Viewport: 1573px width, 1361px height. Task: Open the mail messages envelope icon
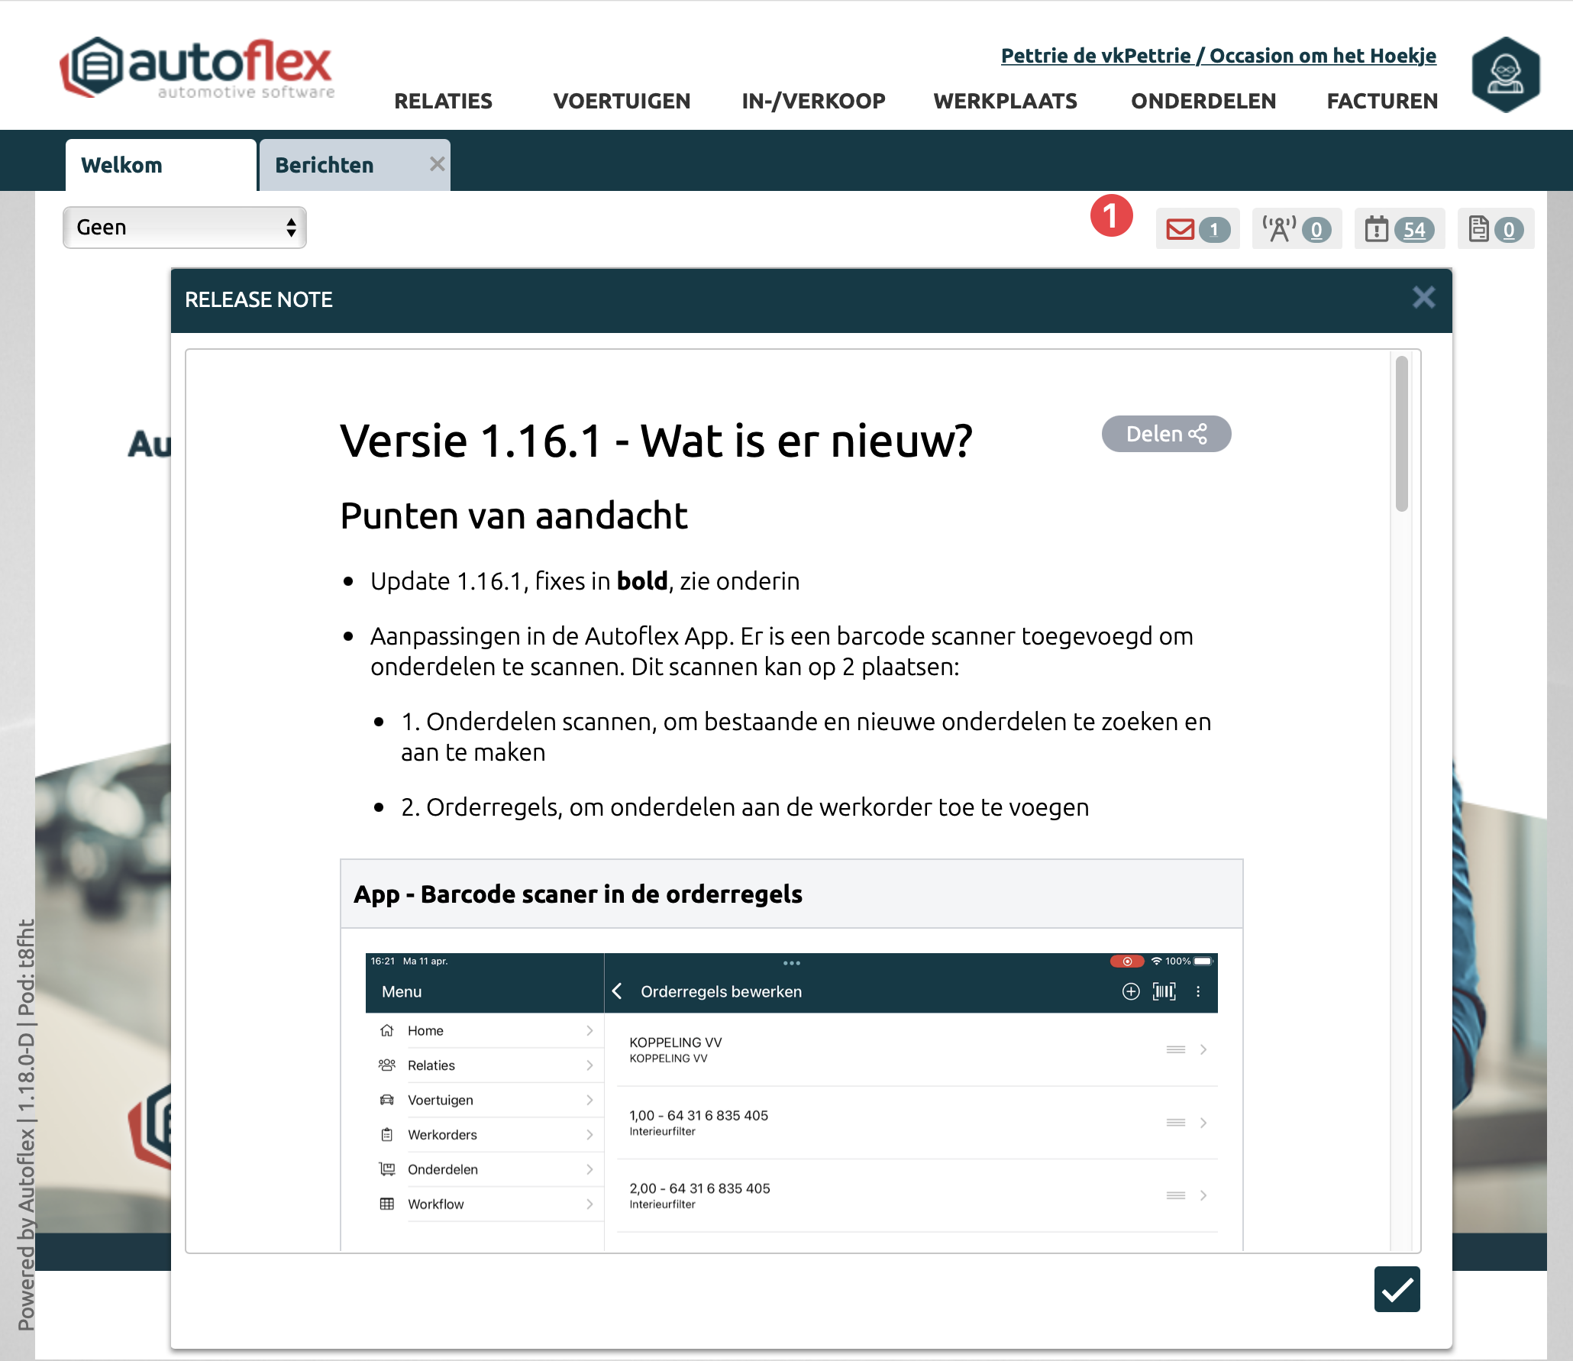1181,229
